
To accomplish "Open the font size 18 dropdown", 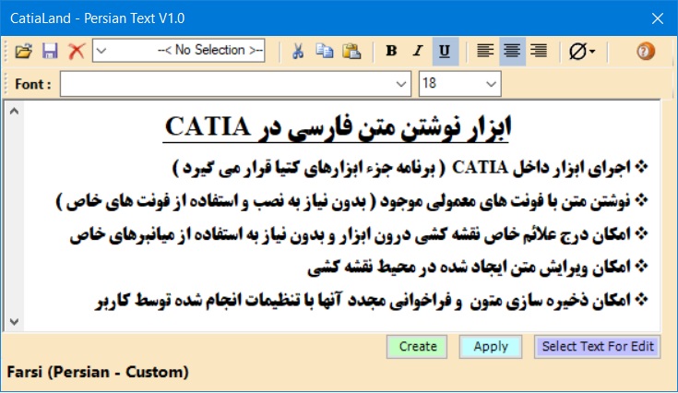I will (491, 84).
